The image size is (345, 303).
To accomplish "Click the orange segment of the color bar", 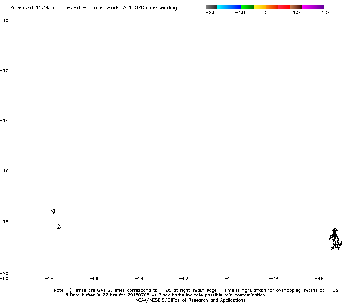I will (271, 7).
